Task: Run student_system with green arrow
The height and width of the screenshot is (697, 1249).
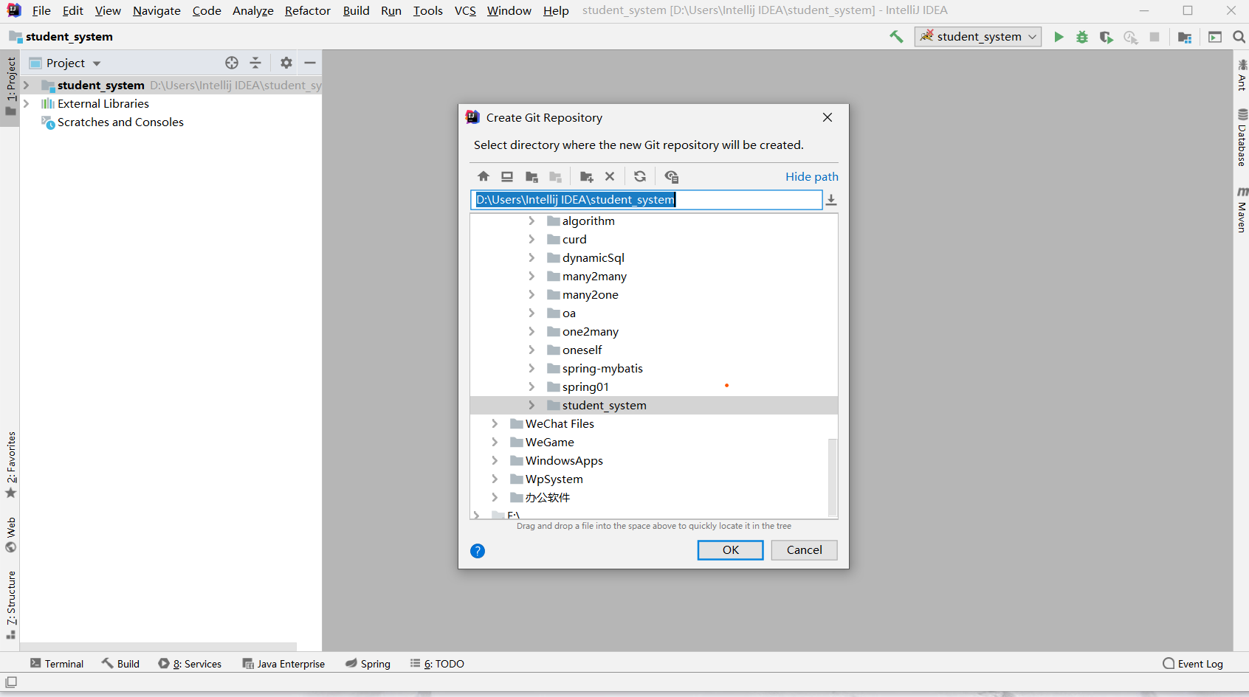Action: tap(1059, 37)
